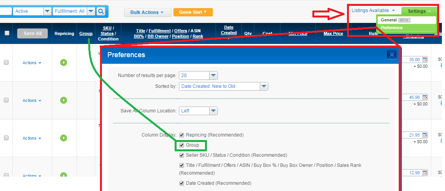Start repricing on the 35.00 row
445x191 pixels.
coord(63,63)
